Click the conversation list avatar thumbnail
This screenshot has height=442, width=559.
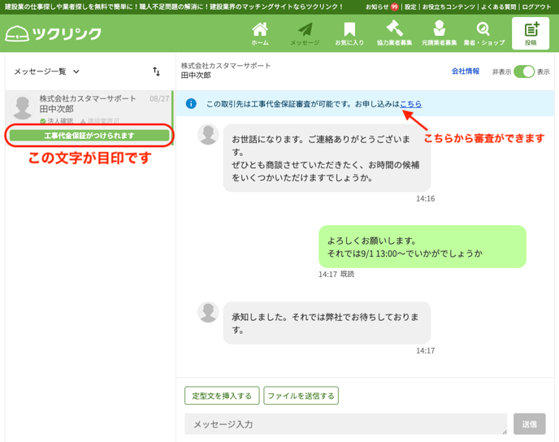coord(23,107)
